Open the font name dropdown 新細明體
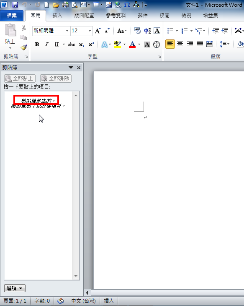The width and height of the screenshot is (244, 306). click(x=67, y=31)
